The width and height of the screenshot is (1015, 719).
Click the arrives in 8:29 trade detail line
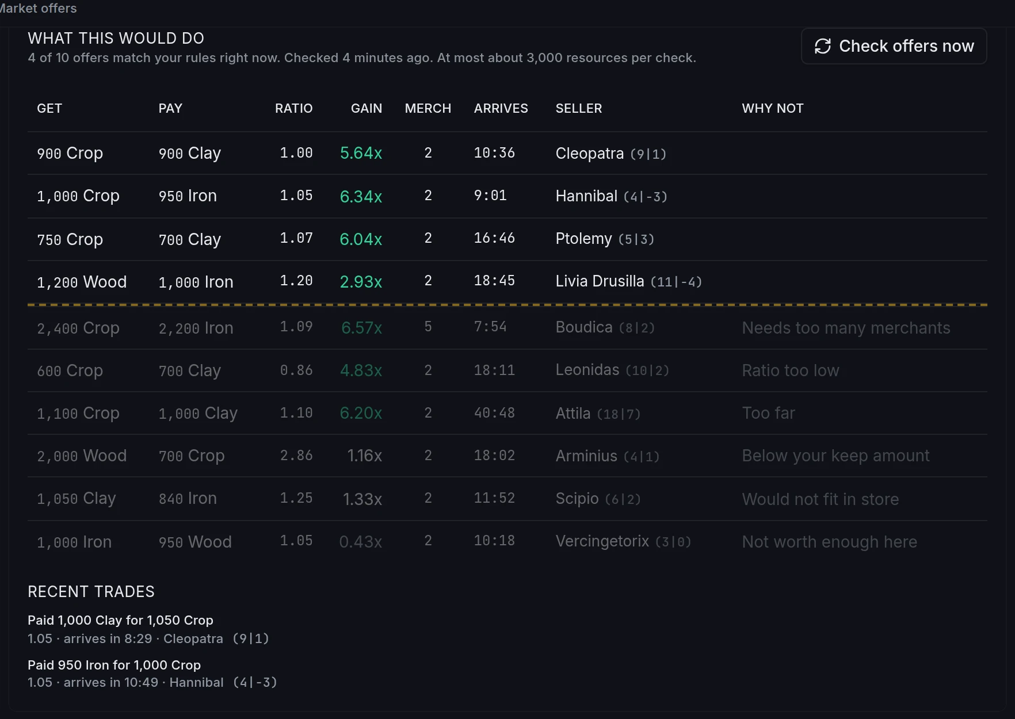148,638
